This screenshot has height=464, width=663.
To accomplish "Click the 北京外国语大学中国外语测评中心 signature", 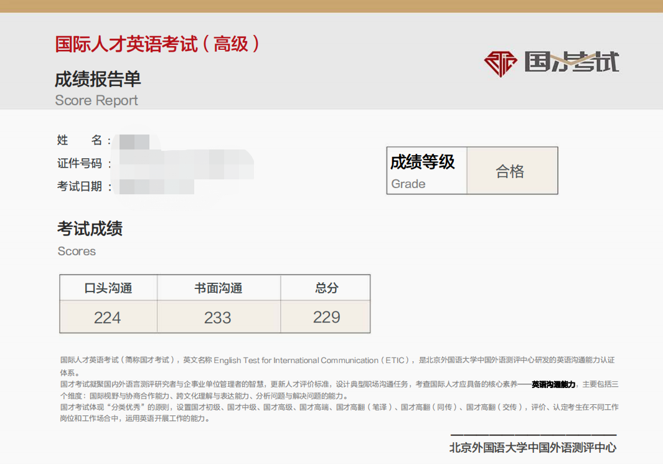I will pos(533,447).
